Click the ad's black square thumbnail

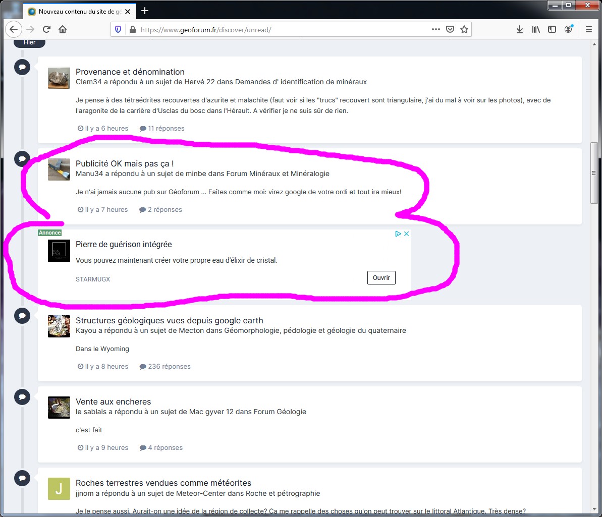coord(59,251)
